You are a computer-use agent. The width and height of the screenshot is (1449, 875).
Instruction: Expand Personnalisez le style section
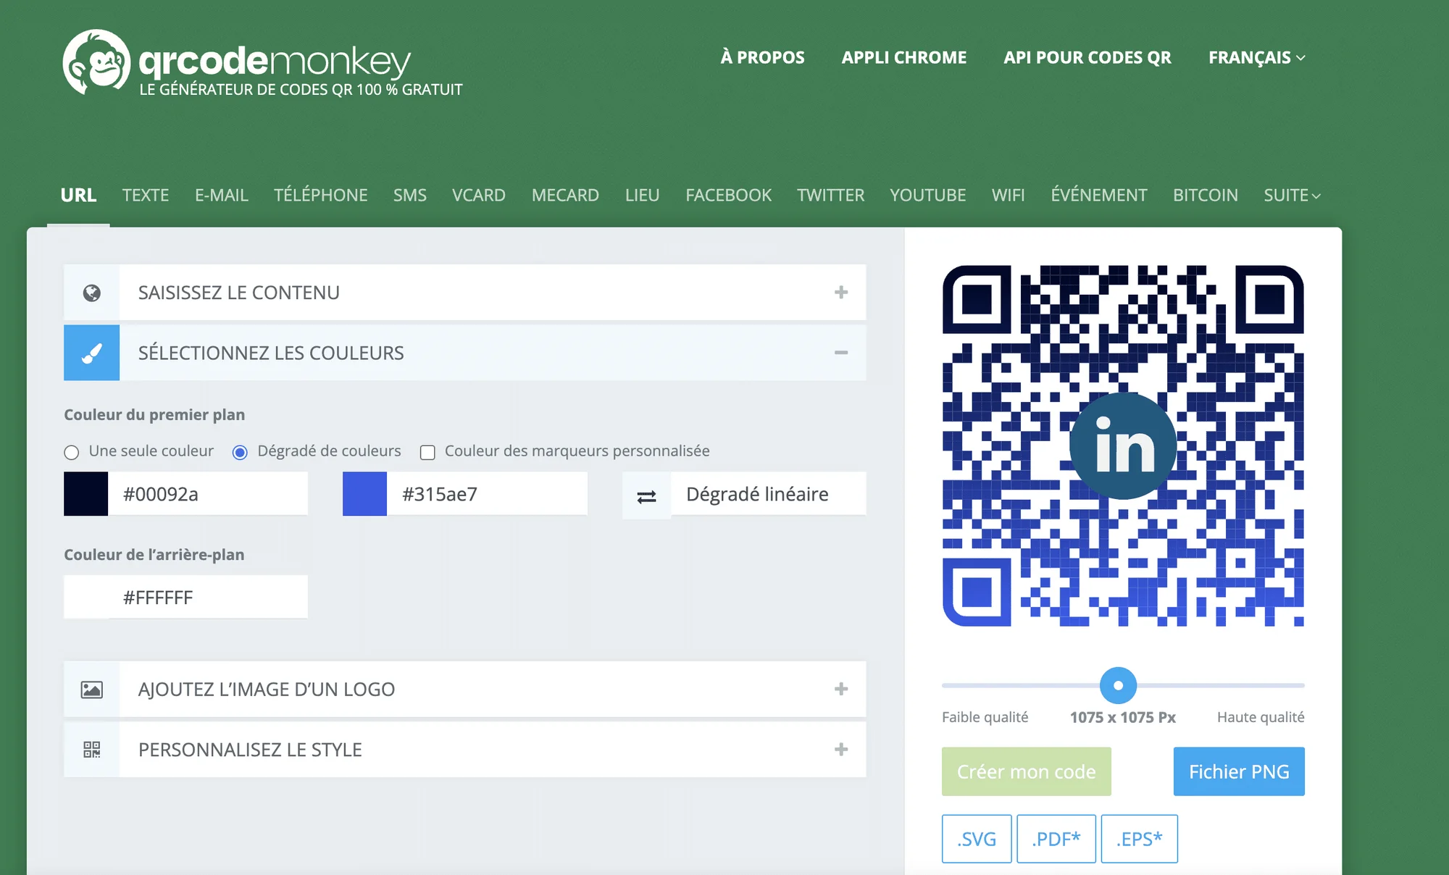point(465,750)
